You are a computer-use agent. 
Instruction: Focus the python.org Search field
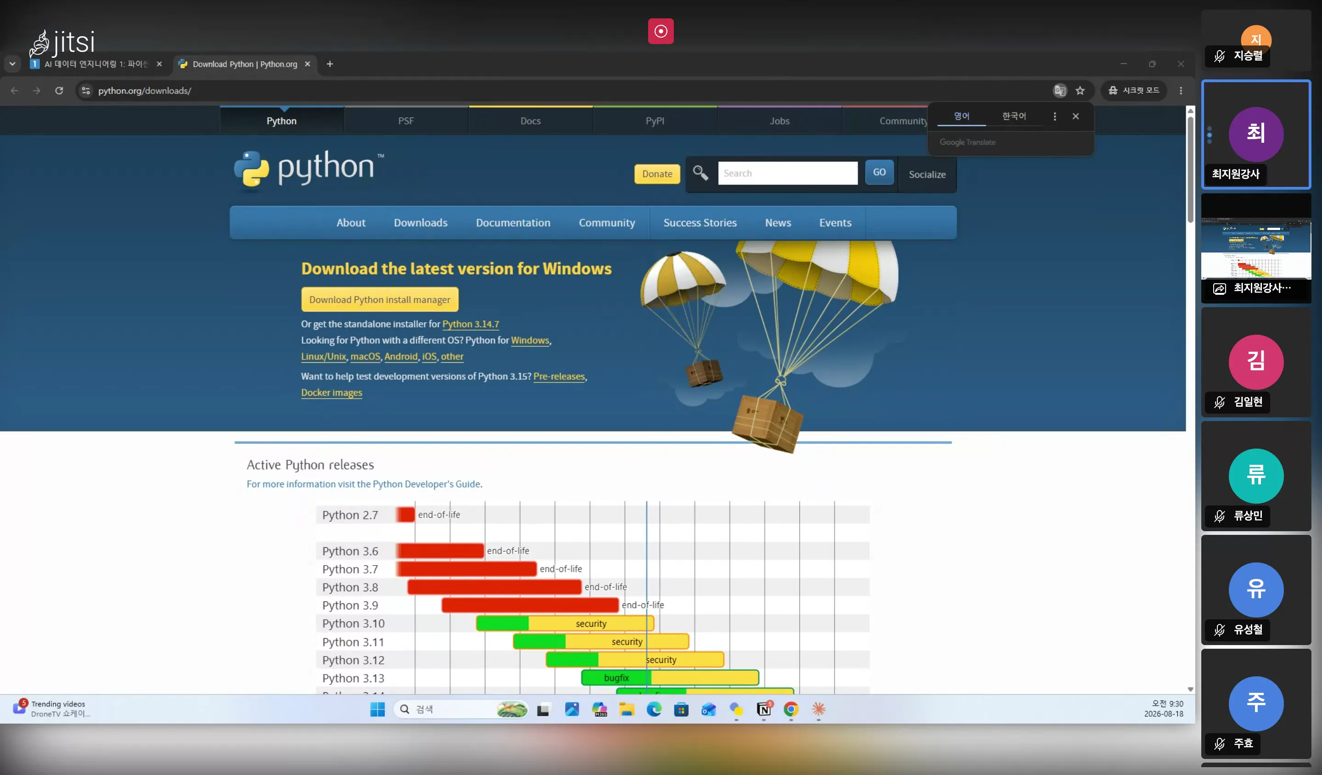point(788,174)
